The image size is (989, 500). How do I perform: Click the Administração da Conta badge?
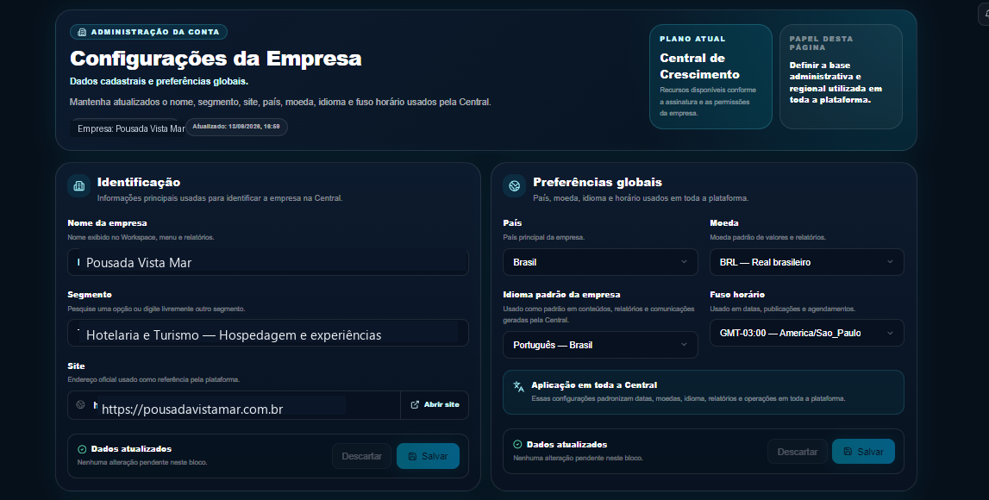pyautogui.click(x=148, y=32)
